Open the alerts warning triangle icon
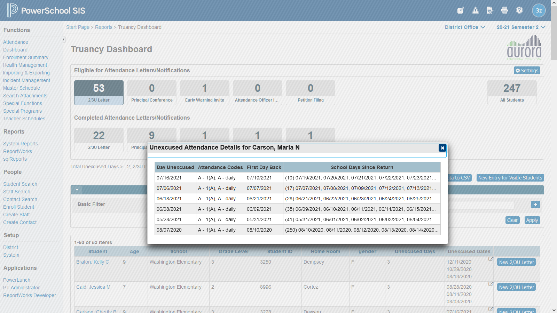The image size is (557, 313). [x=475, y=10]
